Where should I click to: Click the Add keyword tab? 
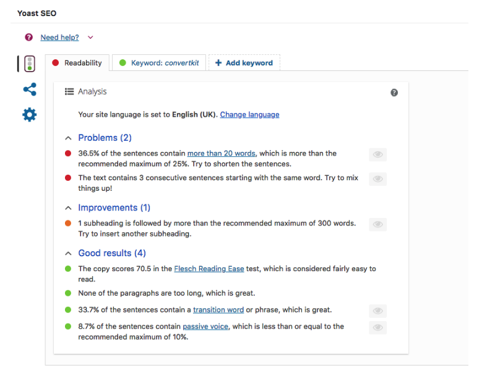(244, 63)
